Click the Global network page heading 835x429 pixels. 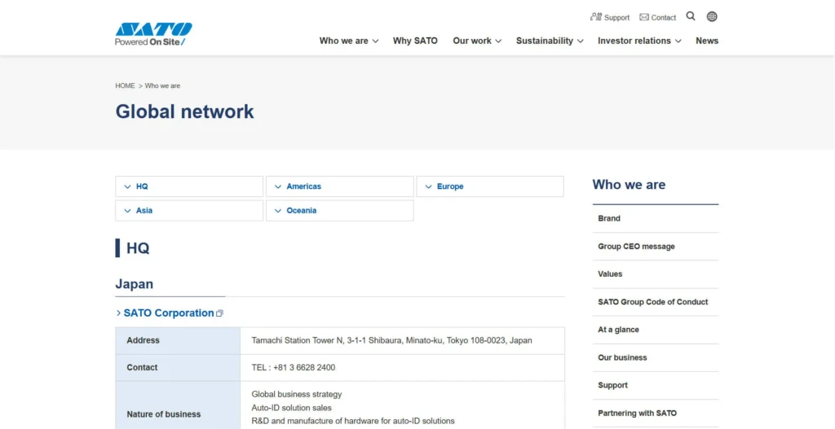click(185, 112)
